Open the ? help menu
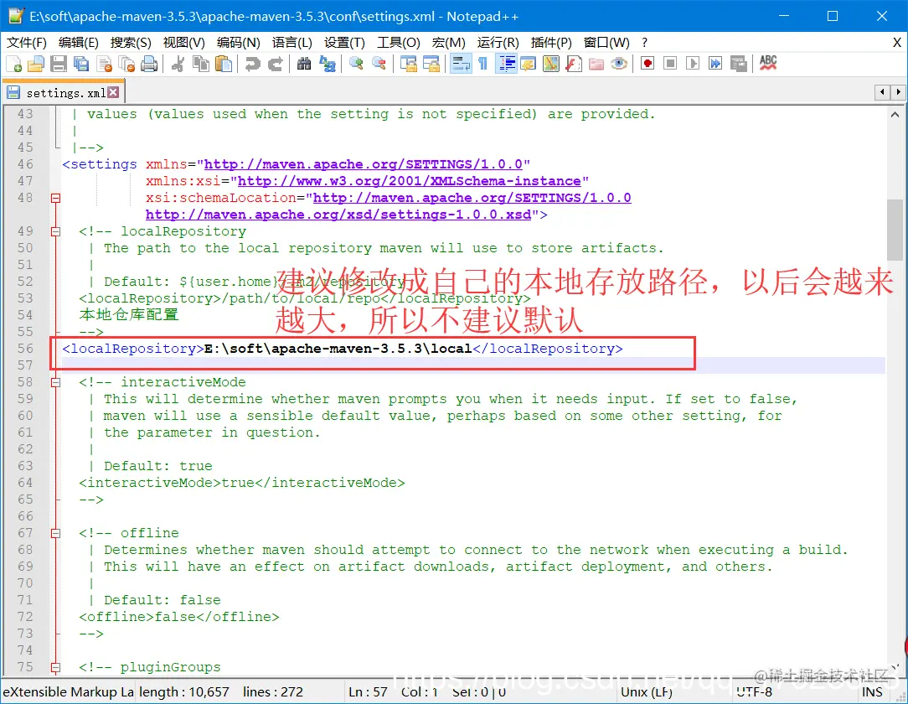This screenshot has width=908, height=704. tap(644, 42)
